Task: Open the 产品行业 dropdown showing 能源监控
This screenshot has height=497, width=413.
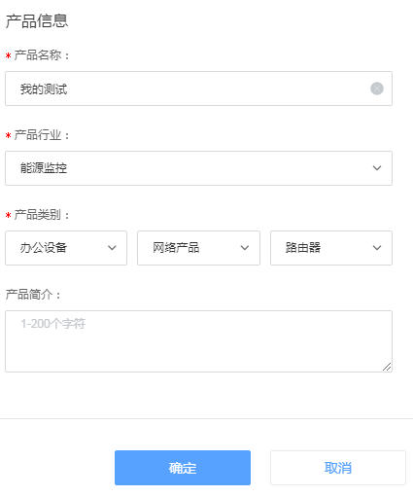Action: [198, 168]
